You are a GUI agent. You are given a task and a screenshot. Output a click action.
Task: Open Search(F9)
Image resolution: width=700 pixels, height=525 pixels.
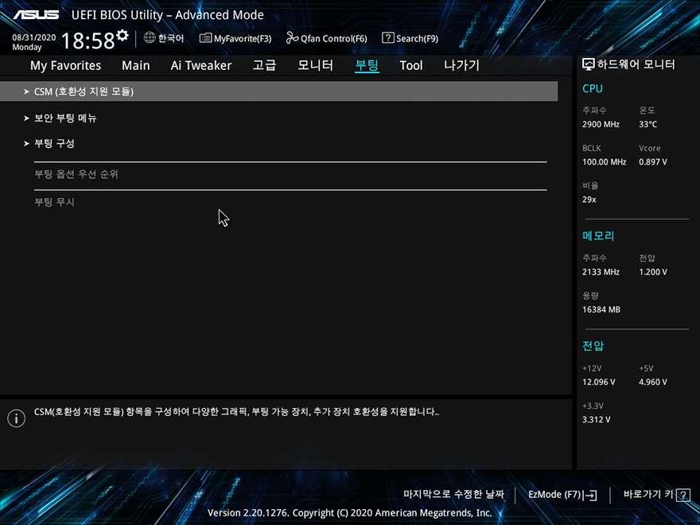point(410,38)
